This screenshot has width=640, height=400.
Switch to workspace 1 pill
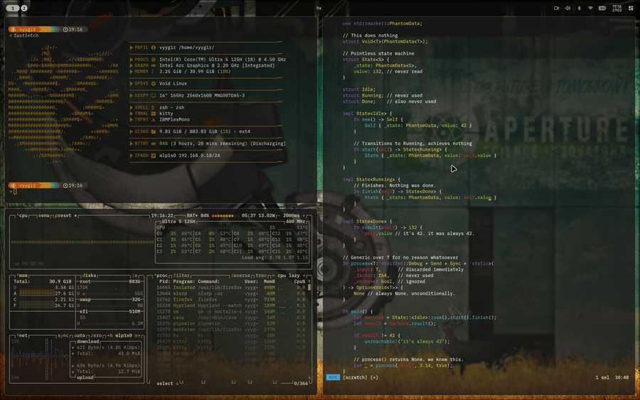tap(13, 8)
